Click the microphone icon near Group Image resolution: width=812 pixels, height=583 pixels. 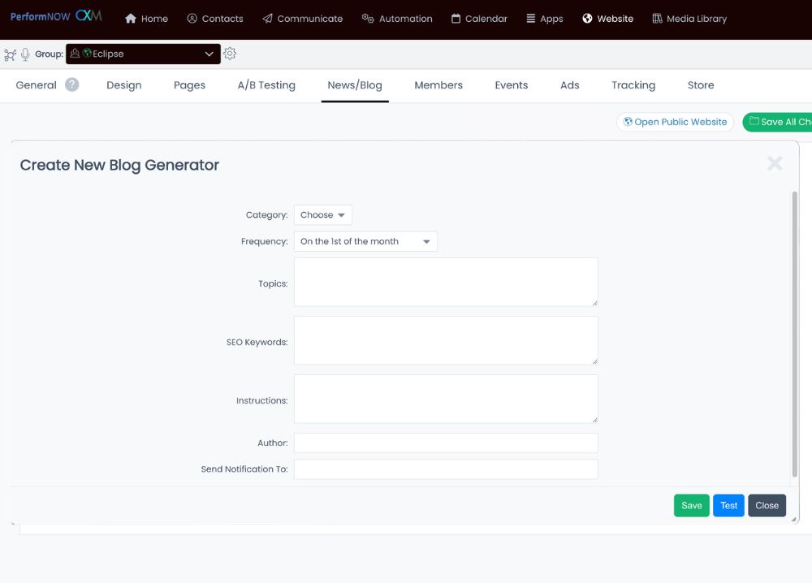(27, 54)
